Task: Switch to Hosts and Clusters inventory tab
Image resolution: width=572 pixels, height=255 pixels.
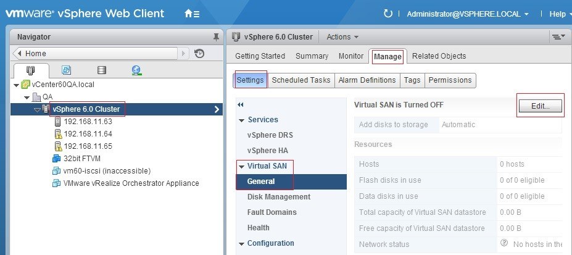Action: click(31, 70)
